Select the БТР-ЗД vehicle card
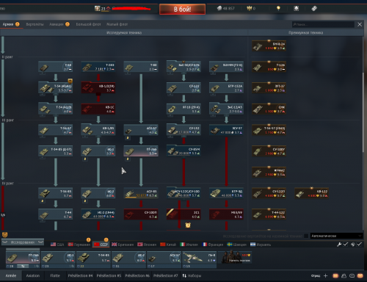This screenshot has height=282, width=367. [x=226, y=193]
